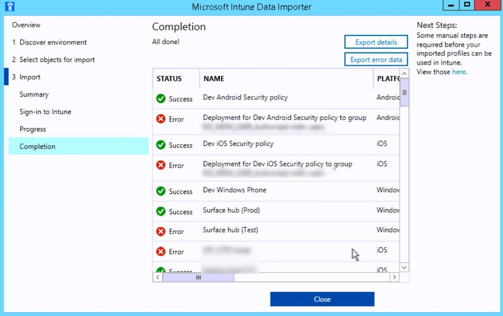Click the Success icon next to Dev Windows Phone
The image size is (503, 316).
[161, 191]
